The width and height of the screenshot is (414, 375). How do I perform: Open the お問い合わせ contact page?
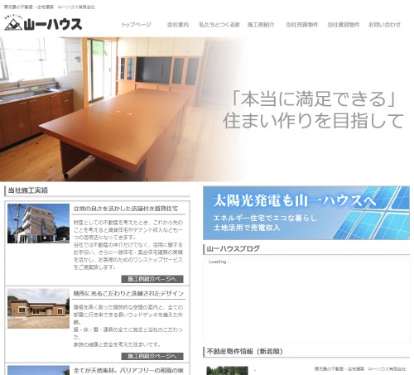385,25
